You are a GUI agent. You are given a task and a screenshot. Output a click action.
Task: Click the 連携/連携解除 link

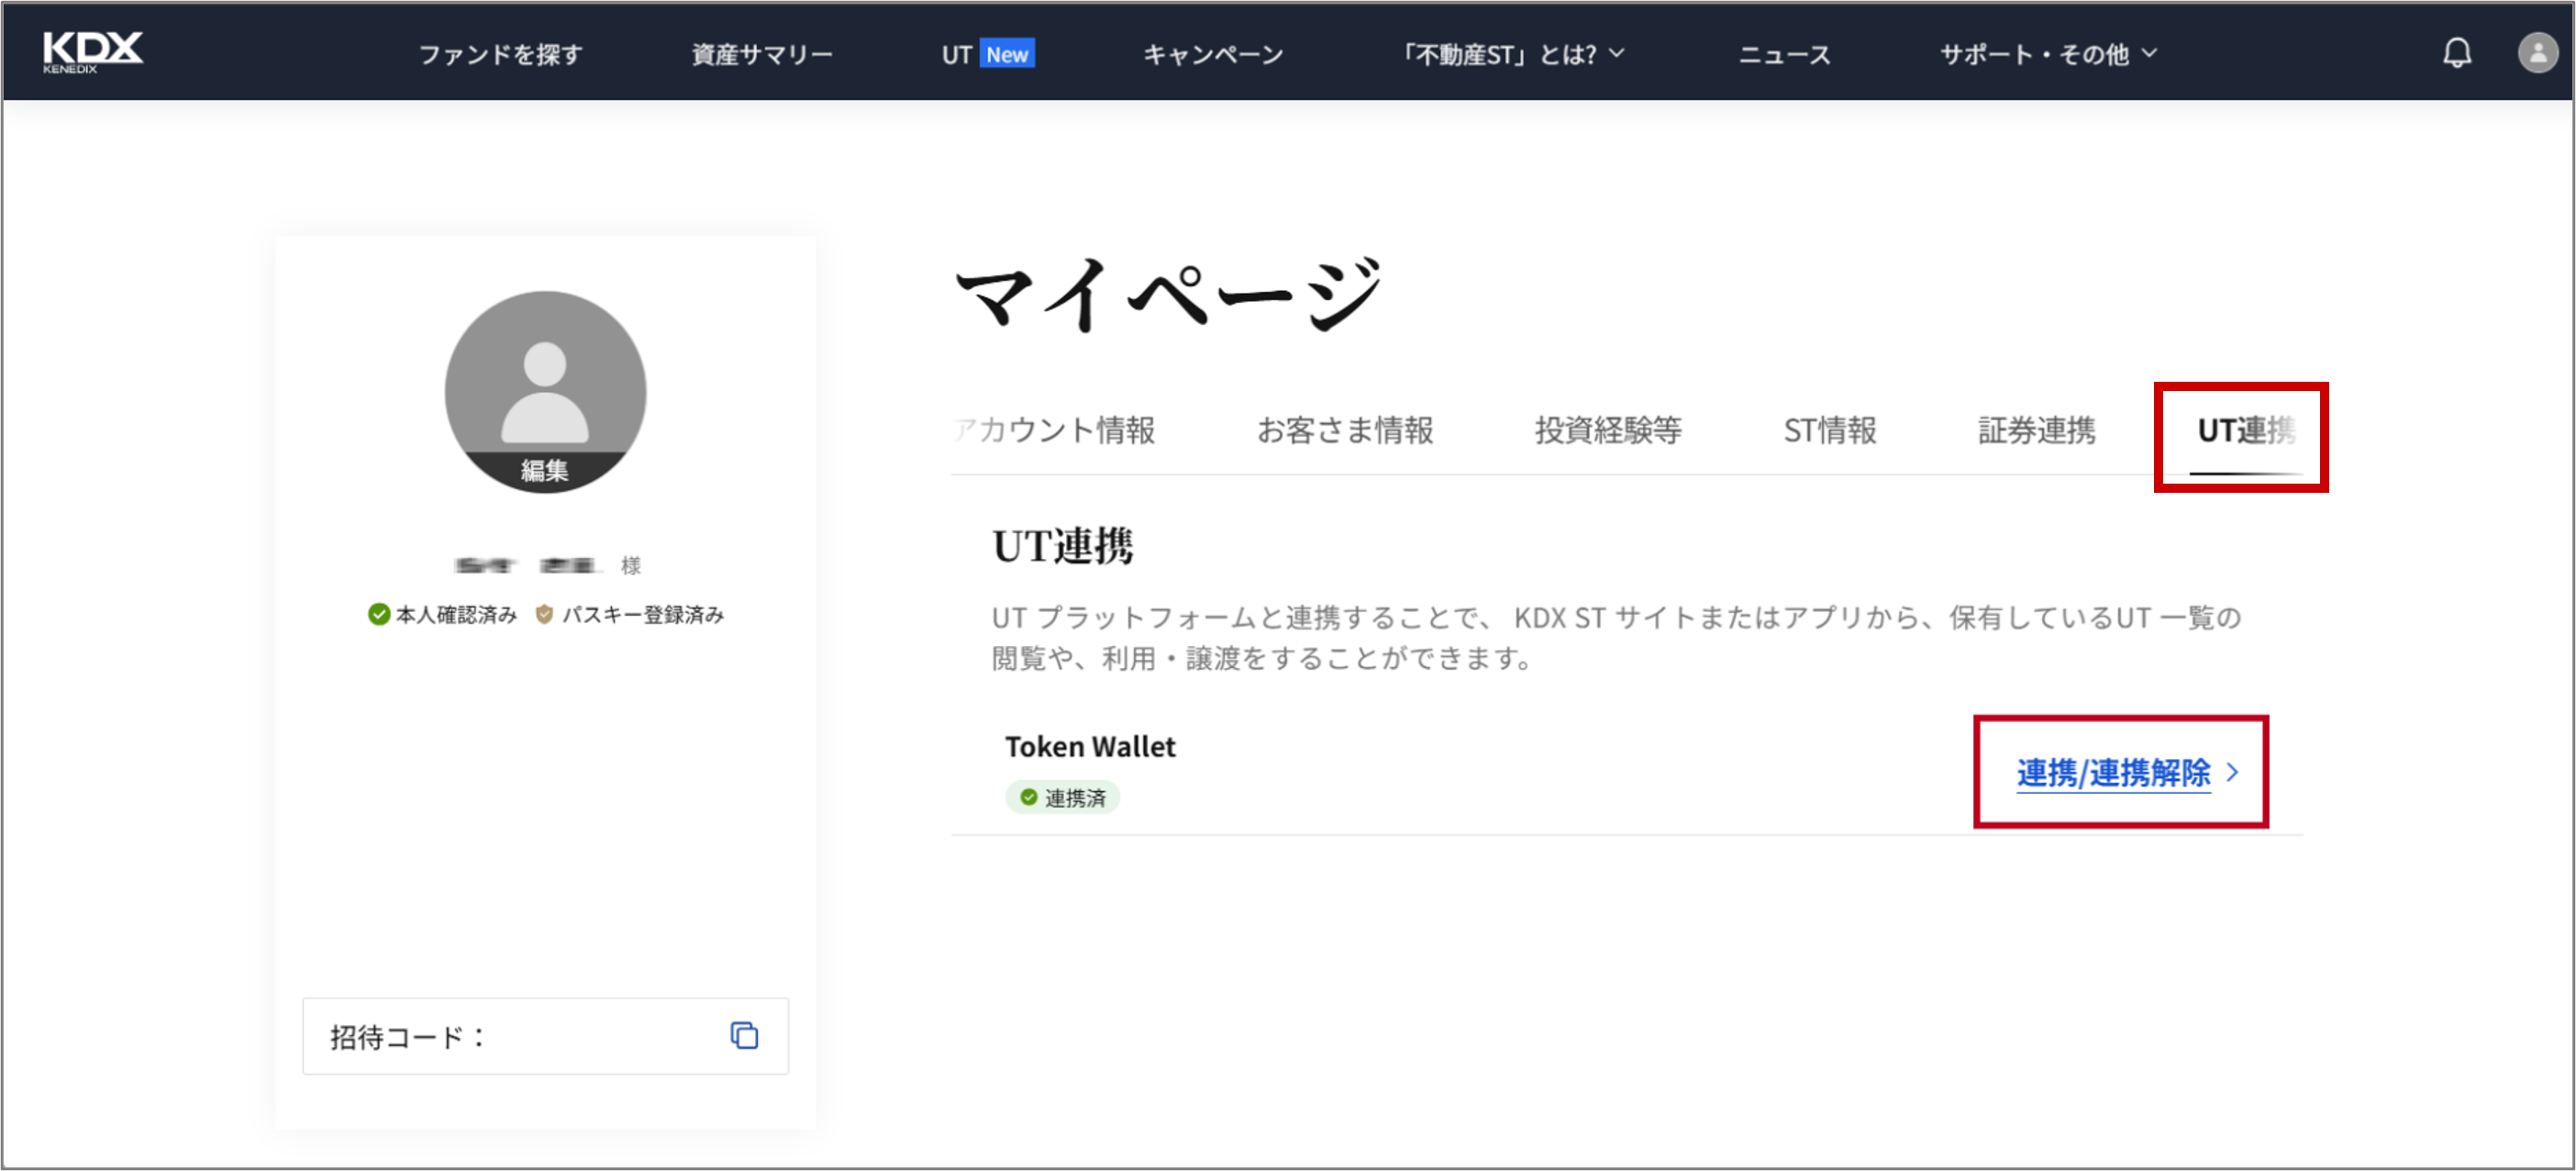click(x=2113, y=772)
